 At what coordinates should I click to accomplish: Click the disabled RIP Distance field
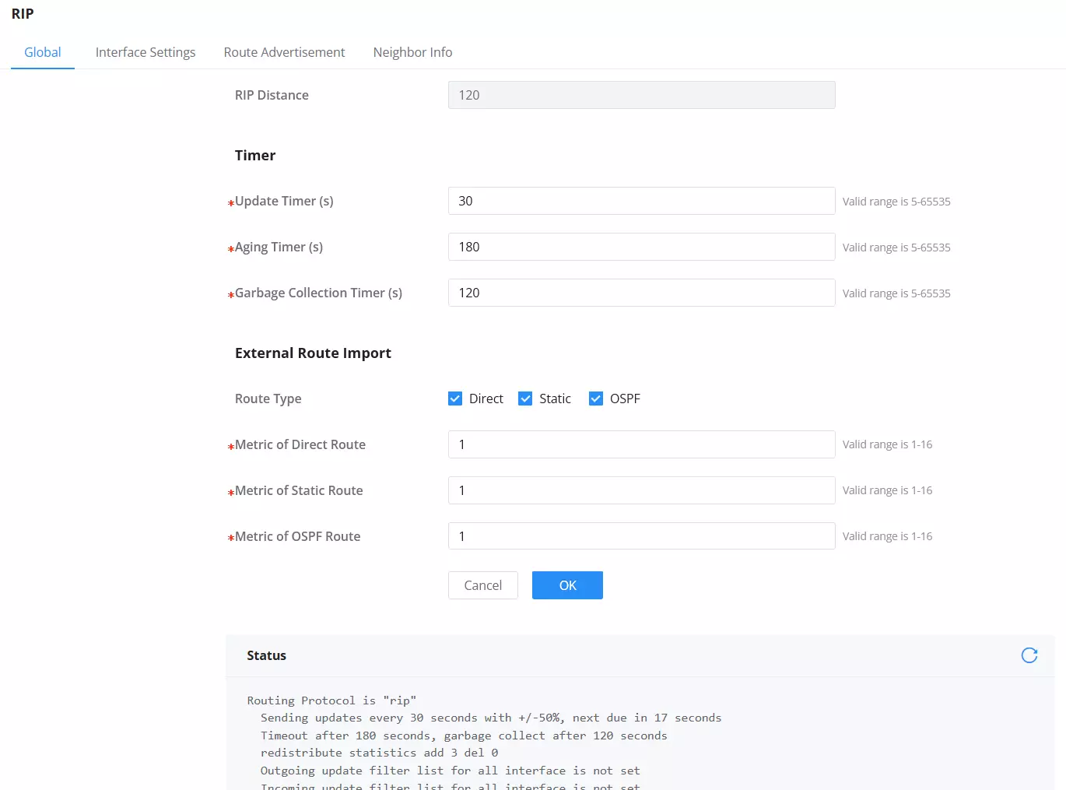(x=642, y=95)
